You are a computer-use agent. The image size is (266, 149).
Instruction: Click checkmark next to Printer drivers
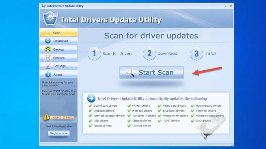pyautogui.click(x=129, y=106)
